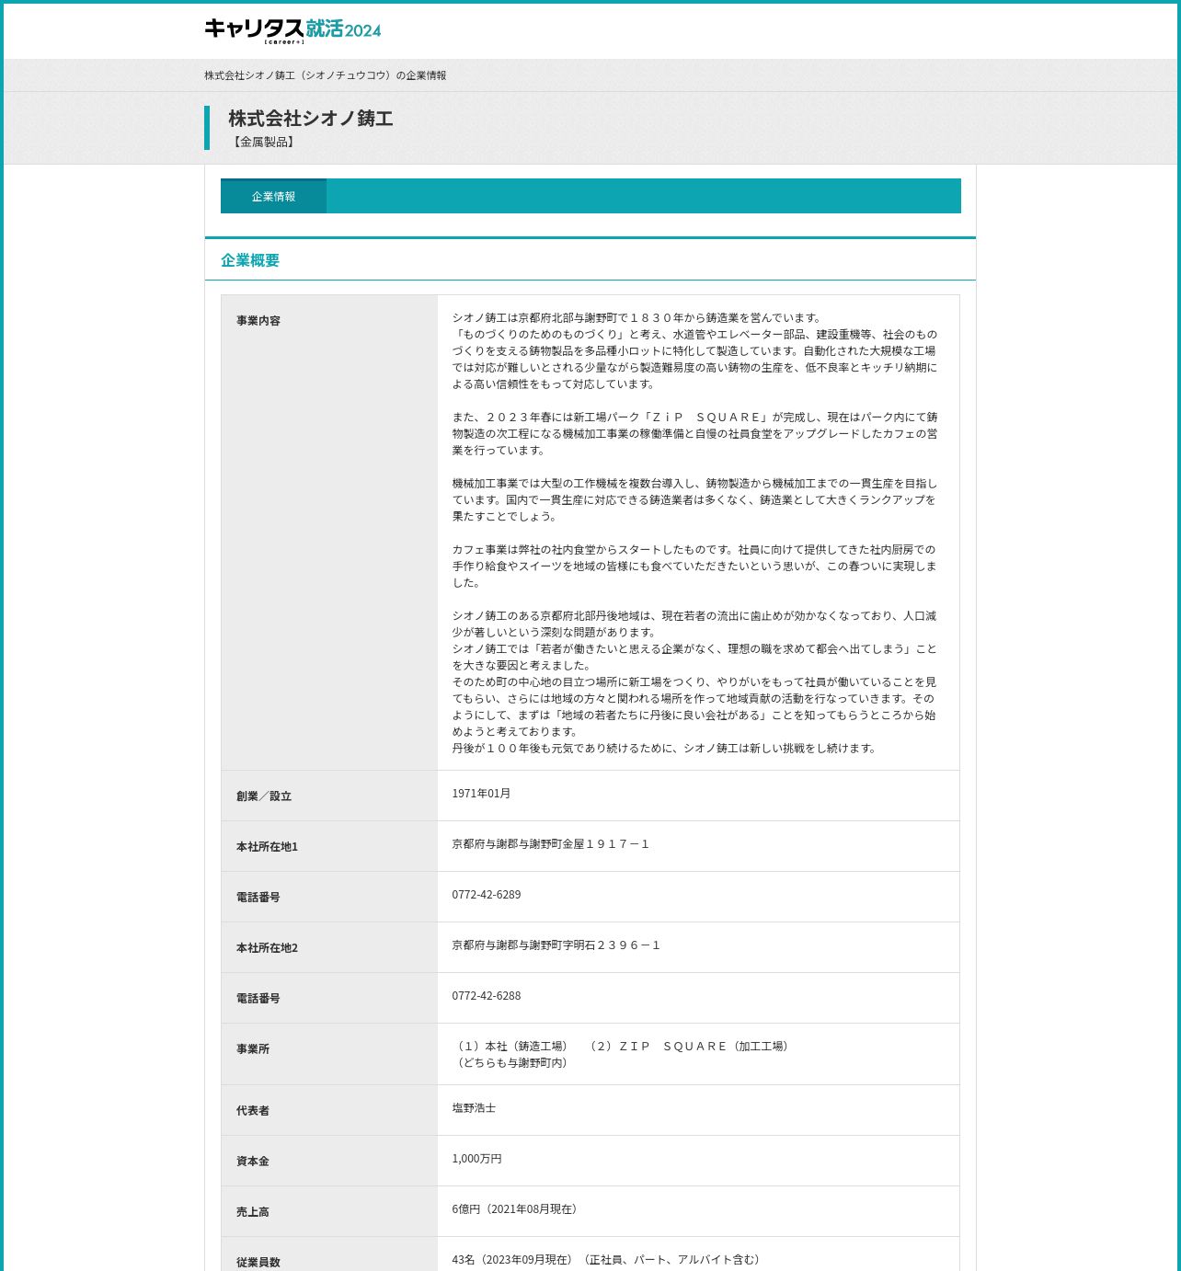
Task: Click the 本社所在地2 row label
Action: (267, 948)
